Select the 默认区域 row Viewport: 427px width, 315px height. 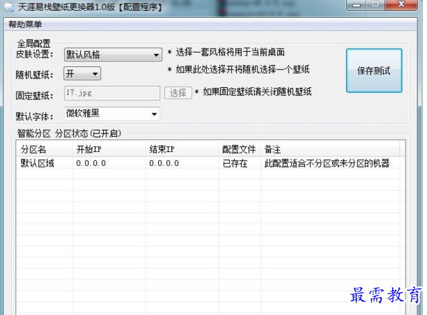click(x=210, y=163)
